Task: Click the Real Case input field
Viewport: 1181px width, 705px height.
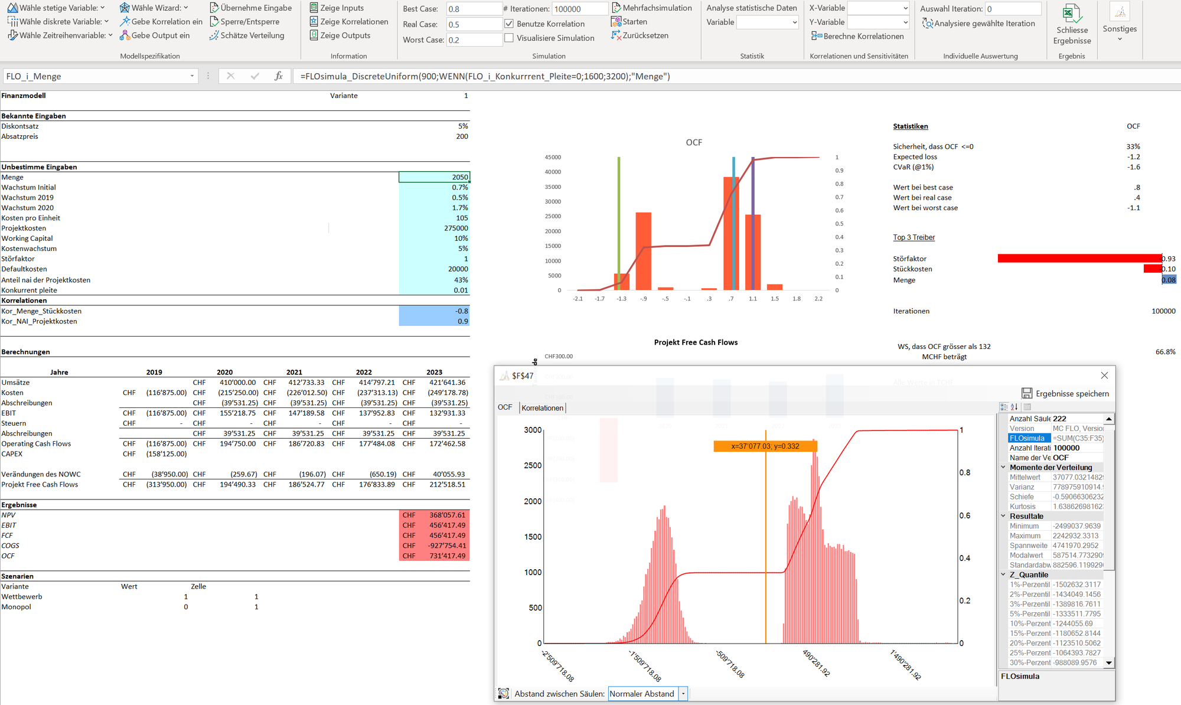Action: 474,24
